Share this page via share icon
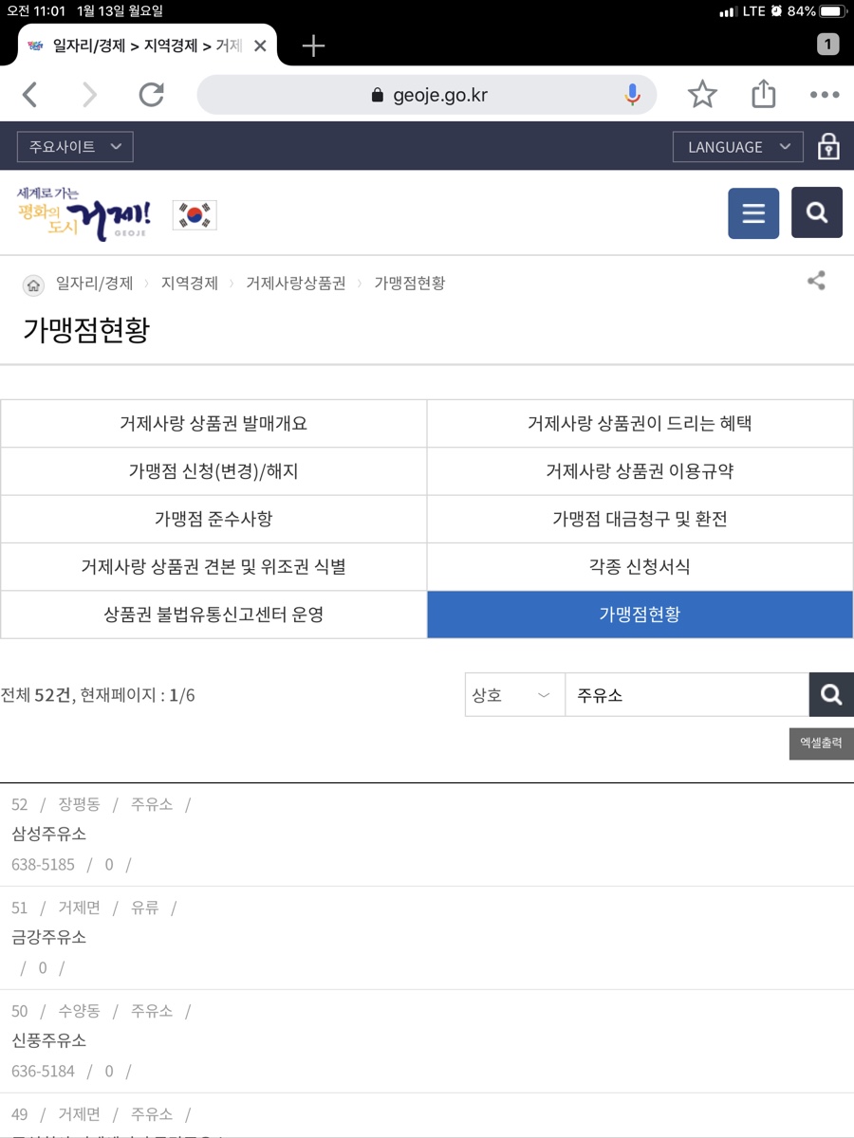This screenshot has width=854, height=1138. pos(816,281)
